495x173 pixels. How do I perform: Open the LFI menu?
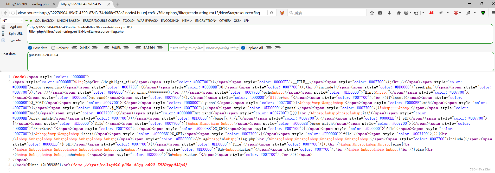tap(246, 20)
